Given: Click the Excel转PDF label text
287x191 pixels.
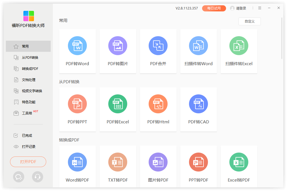Looking at the screenshot, I should 239,180.
